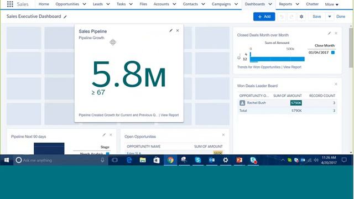Click the volume icon in system tray
The width and height of the screenshot is (354, 199).
click(316, 160)
